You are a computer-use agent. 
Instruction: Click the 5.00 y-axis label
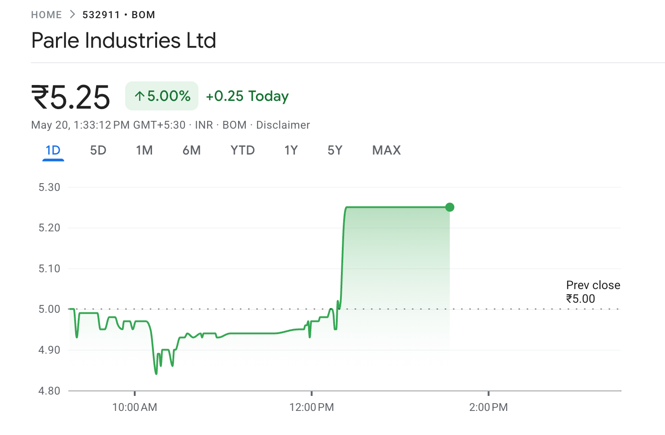coord(49,309)
